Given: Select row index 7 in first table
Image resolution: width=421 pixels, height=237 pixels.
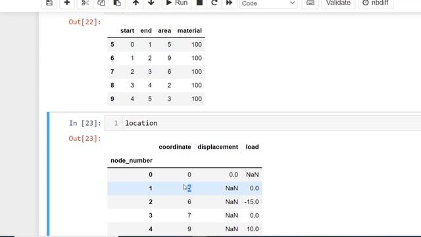Looking at the screenshot, I should click(x=112, y=72).
